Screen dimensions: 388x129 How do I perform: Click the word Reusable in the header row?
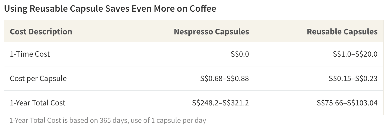tap(324, 31)
